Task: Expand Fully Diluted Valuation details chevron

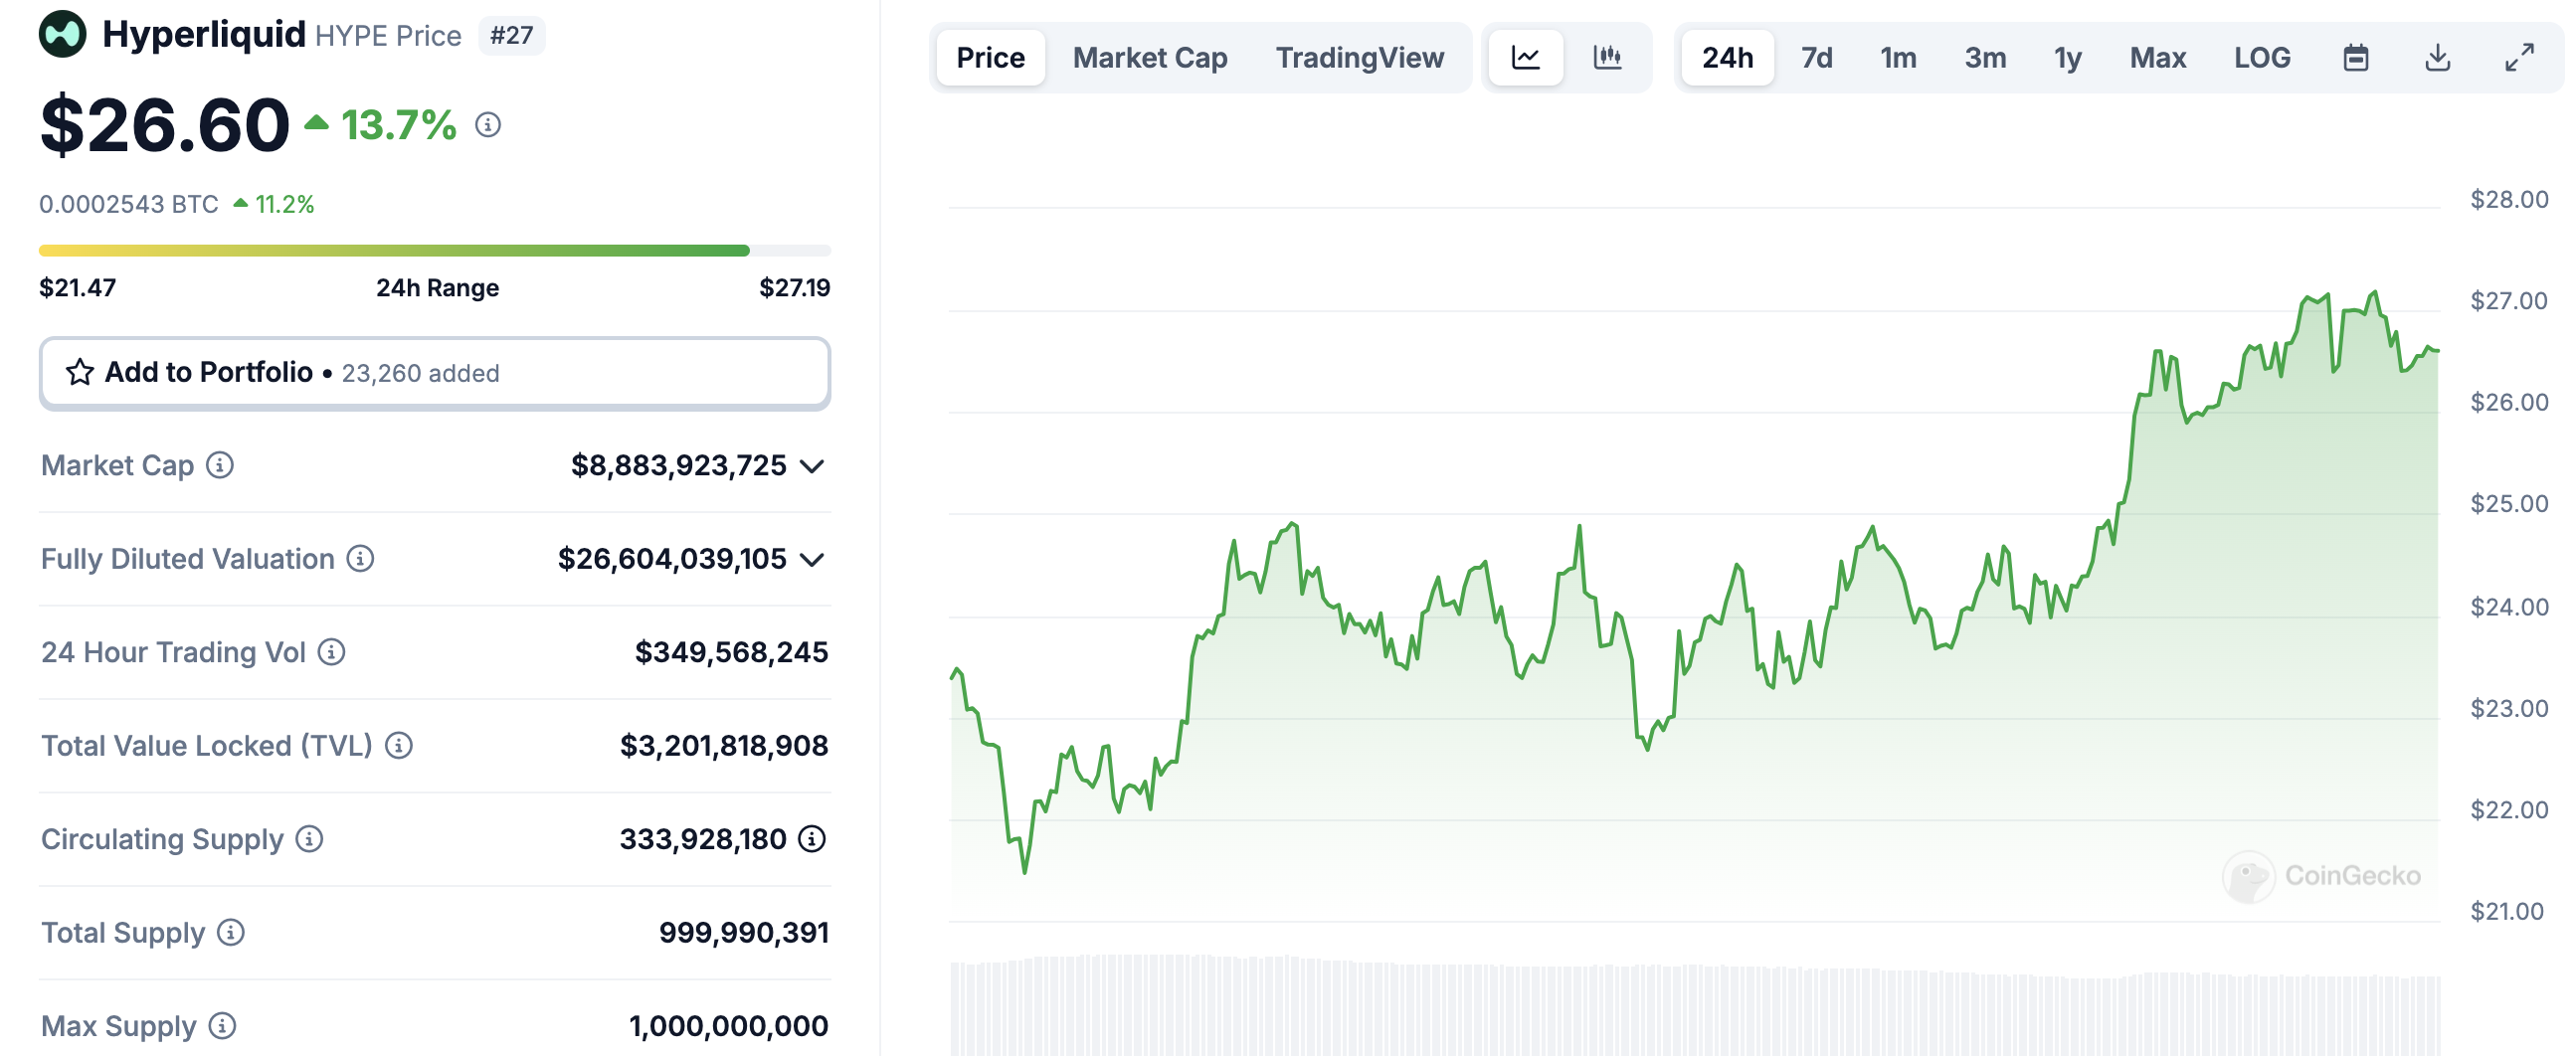Action: click(x=813, y=559)
